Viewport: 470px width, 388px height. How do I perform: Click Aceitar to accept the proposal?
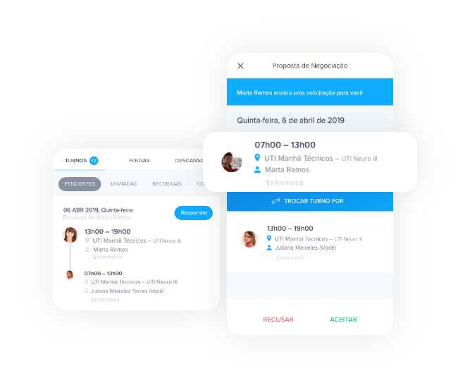coord(343,320)
